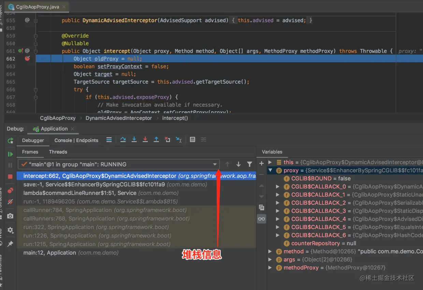The width and height of the screenshot is (423, 290).
Task: Click the Step Into icon
Action: (x=134, y=139)
